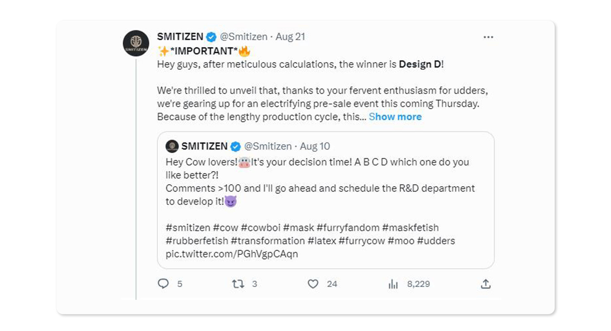The image size is (611, 331).
Task: Open the pic.twitter.com/PGhVgpCAqn link
Action: click(232, 254)
